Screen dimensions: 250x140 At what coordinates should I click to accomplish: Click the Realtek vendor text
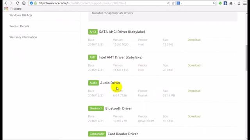click(143, 96)
